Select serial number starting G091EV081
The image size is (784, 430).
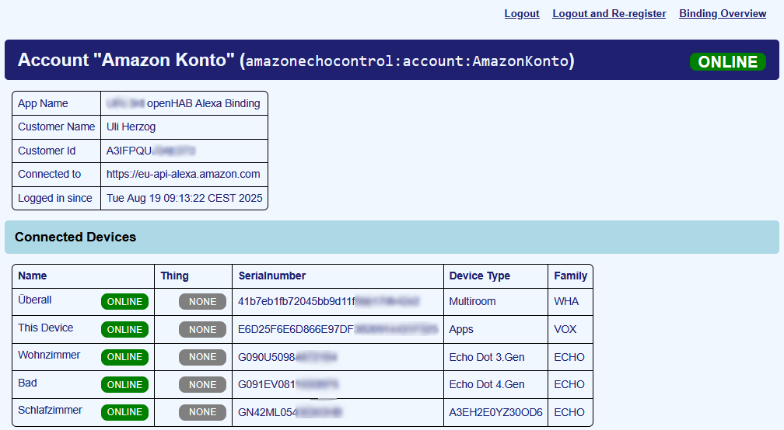(288, 385)
